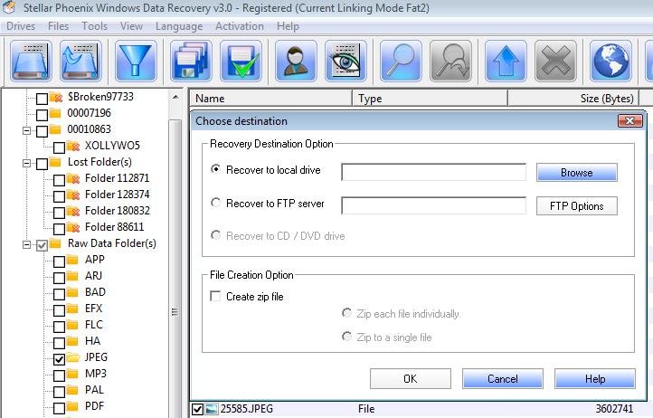Enable the Create zip file checkbox

215,296
